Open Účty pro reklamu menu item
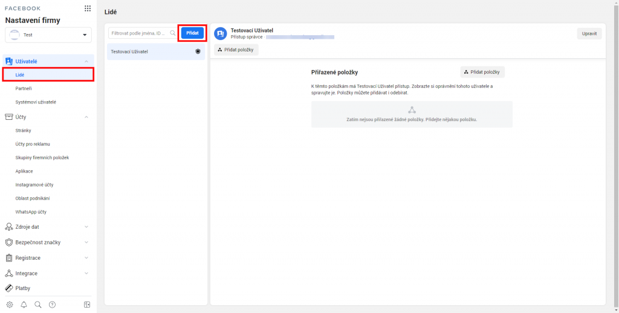Image resolution: width=619 pixels, height=313 pixels. point(33,144)
